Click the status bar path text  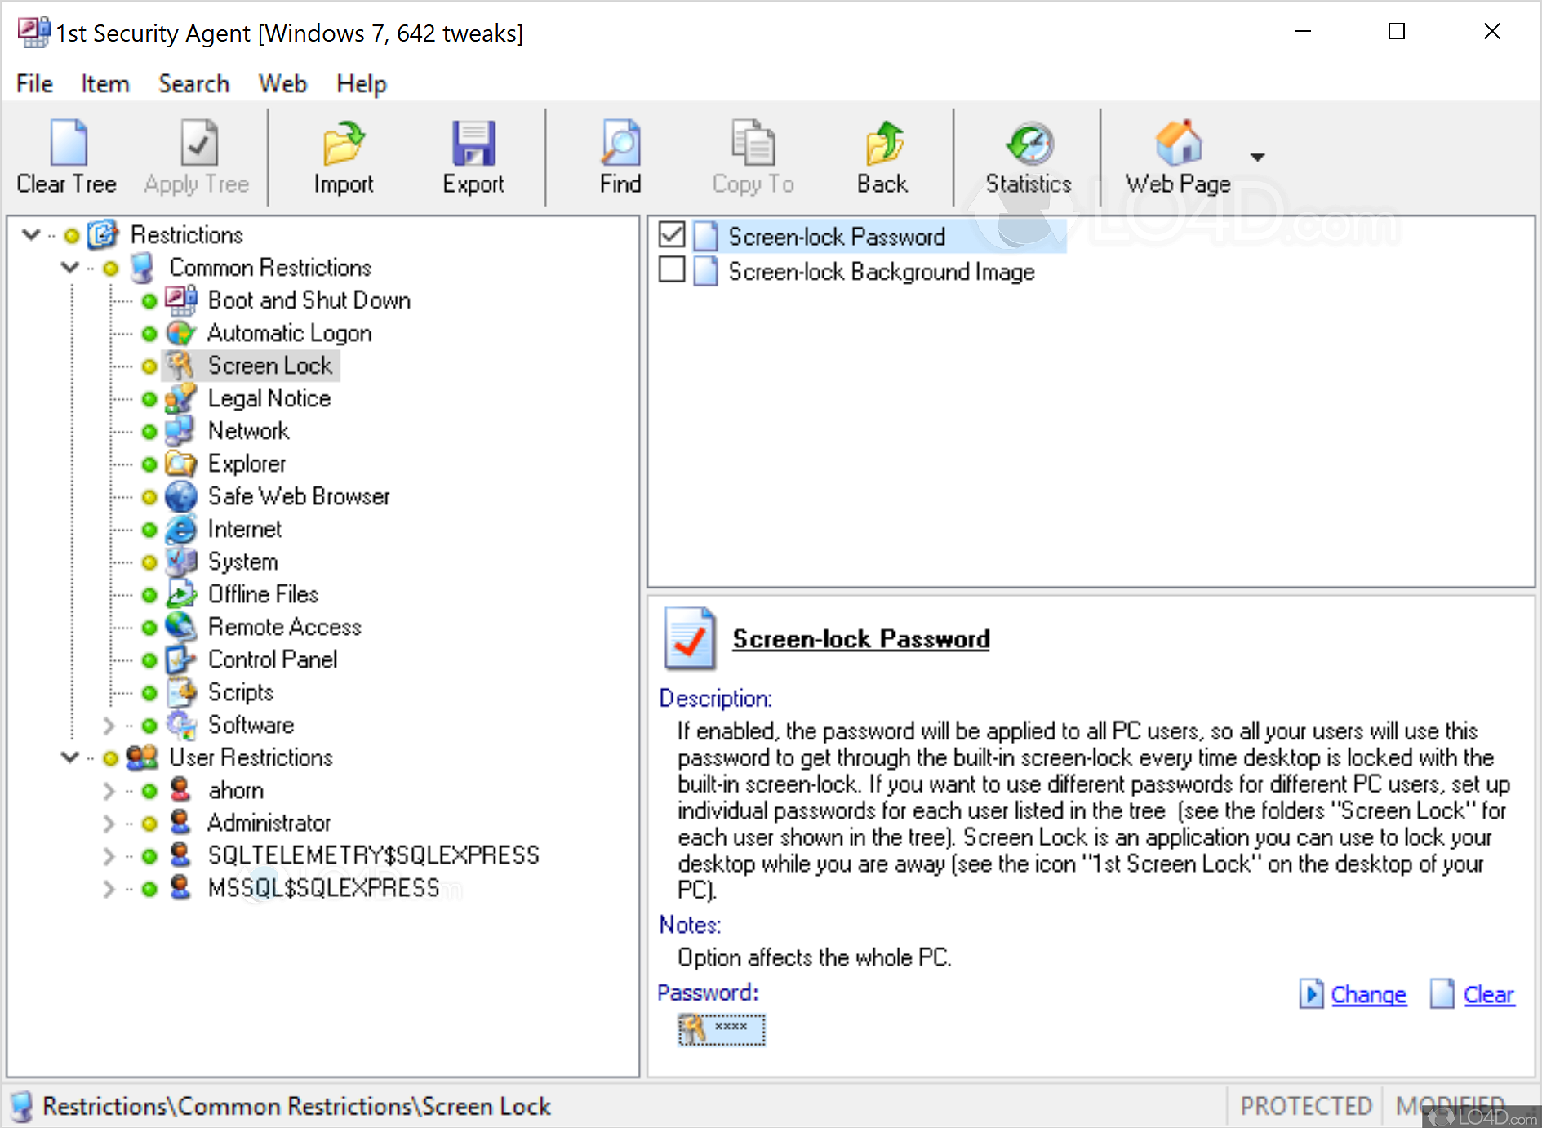point(297,1106)
